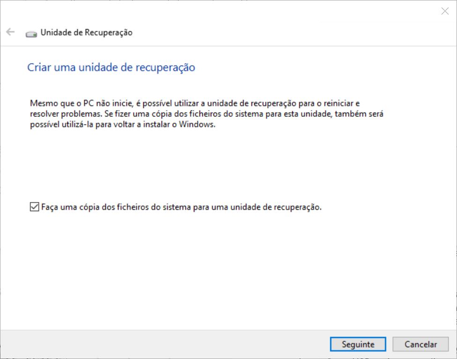
Task: Click the "Criar uma unidade de recuperação" heading
Action: [111, 67]
